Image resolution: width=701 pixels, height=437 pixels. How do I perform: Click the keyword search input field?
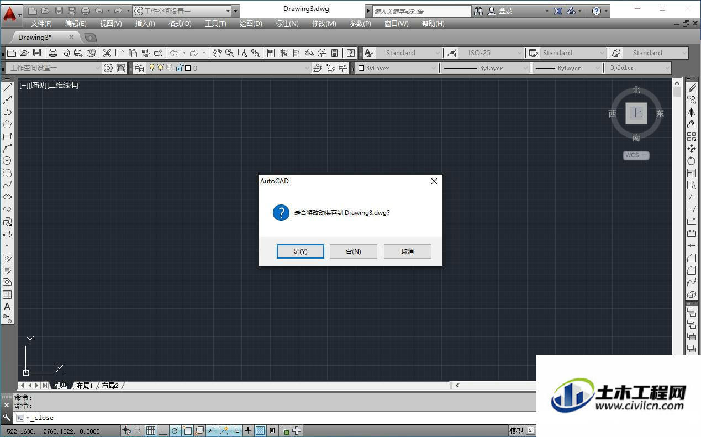tap(422, 11)
